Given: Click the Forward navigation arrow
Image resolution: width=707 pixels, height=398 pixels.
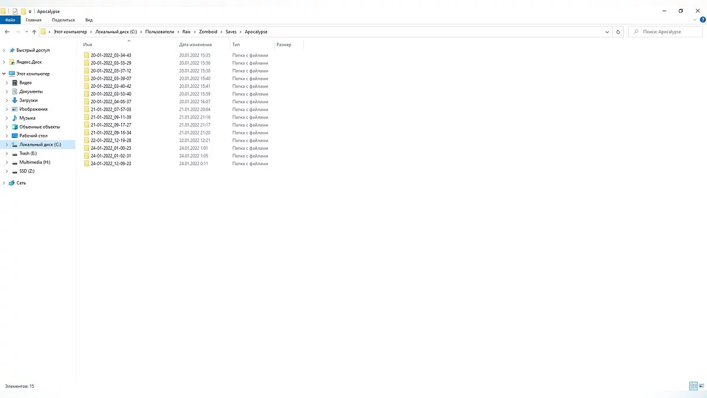Looking at the screenshot, I should click(x=18, y=32).
